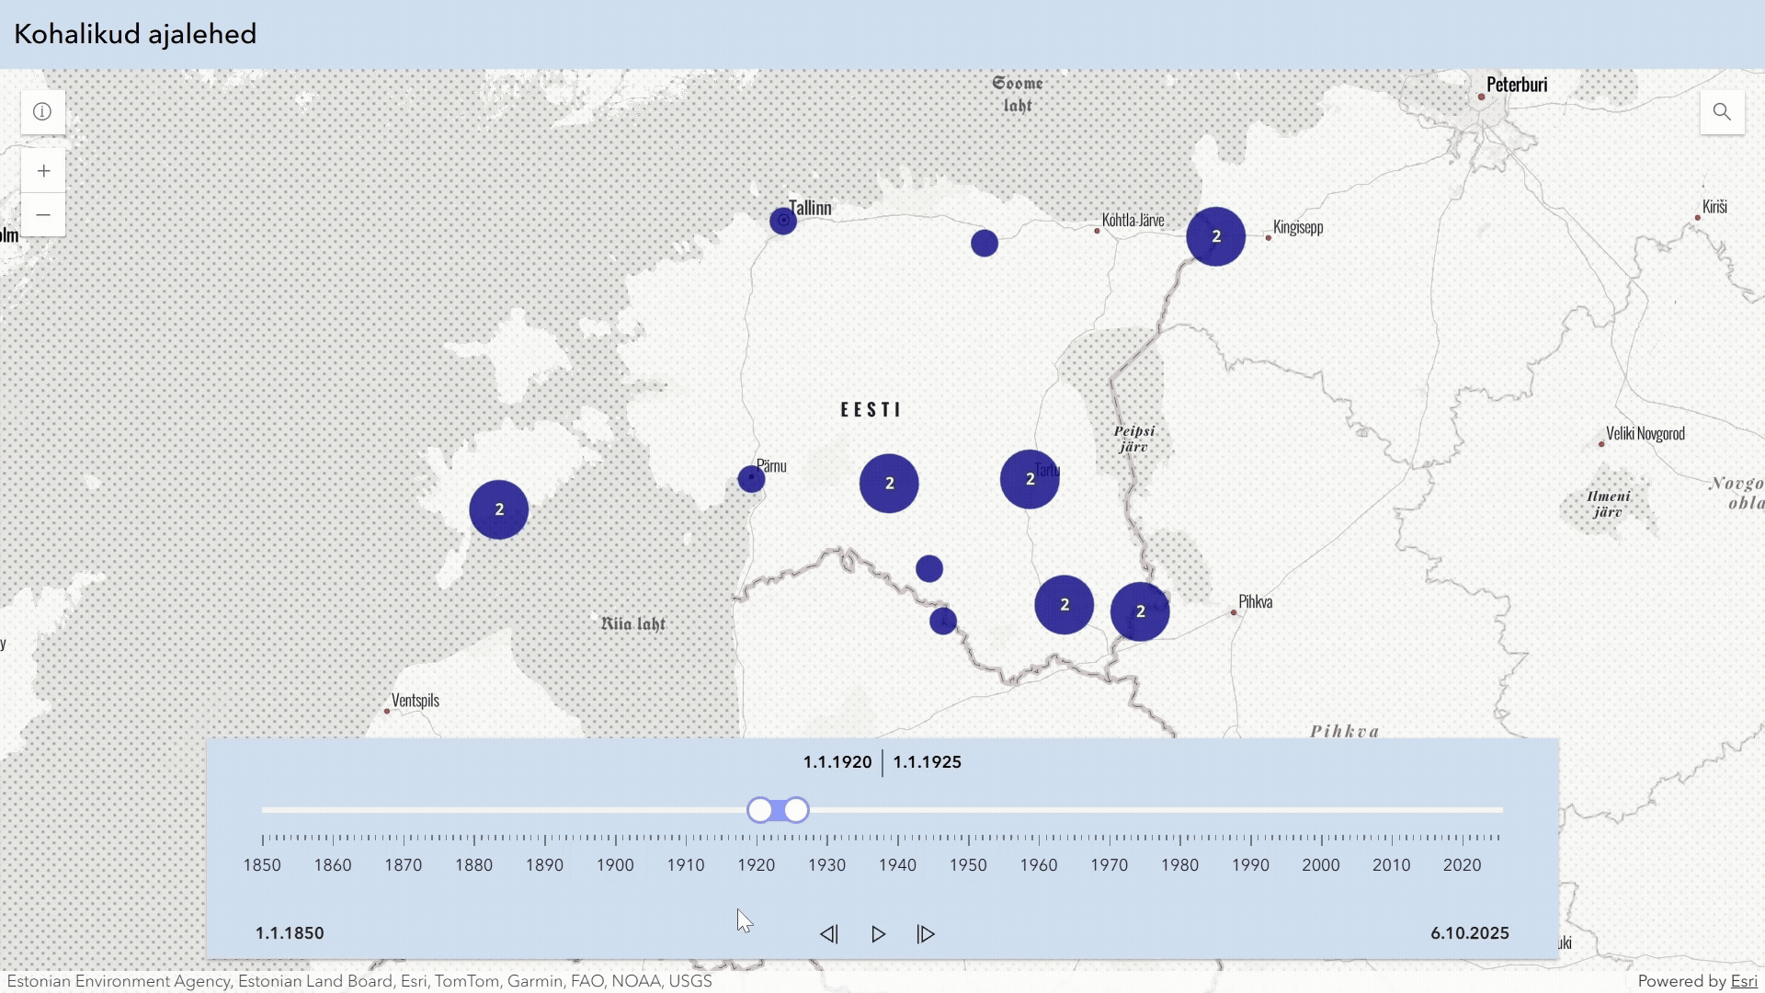Select the cluster marker near Kingisepp
This screenshot has width=1765, height=993.
point(1215,236)
